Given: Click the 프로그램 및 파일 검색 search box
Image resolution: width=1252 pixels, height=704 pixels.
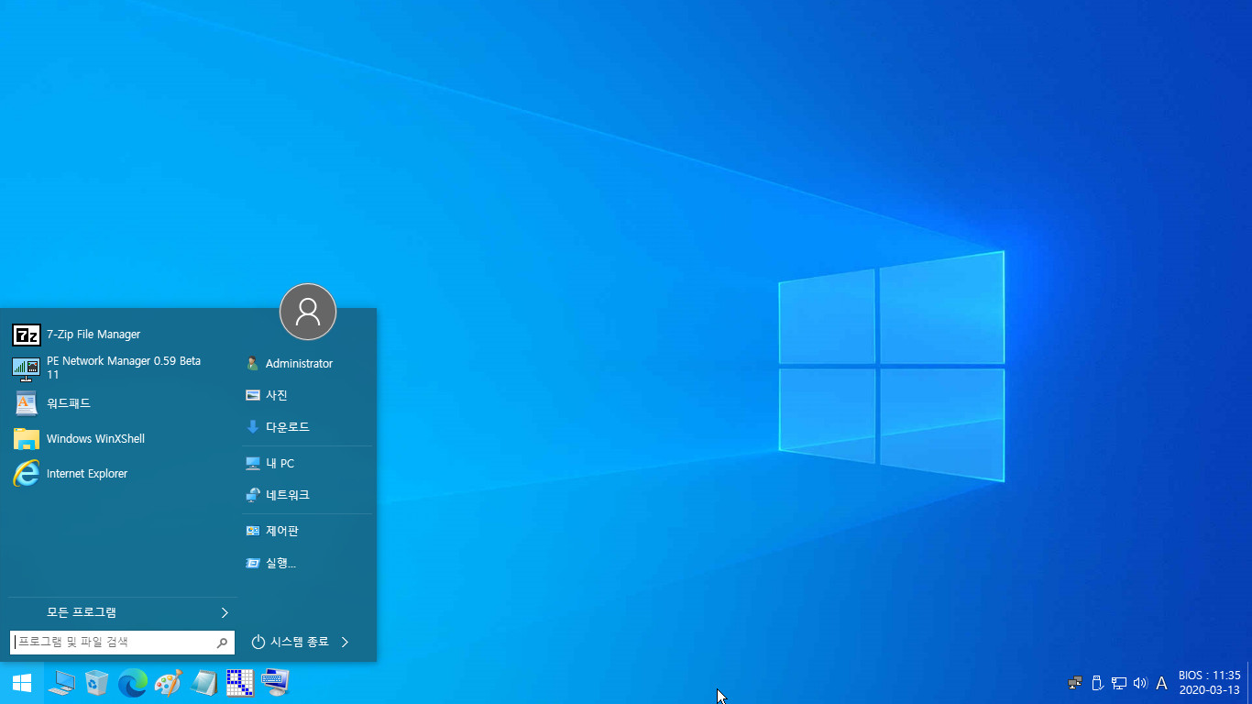Looking at the screenshot, I should [122, 643].
